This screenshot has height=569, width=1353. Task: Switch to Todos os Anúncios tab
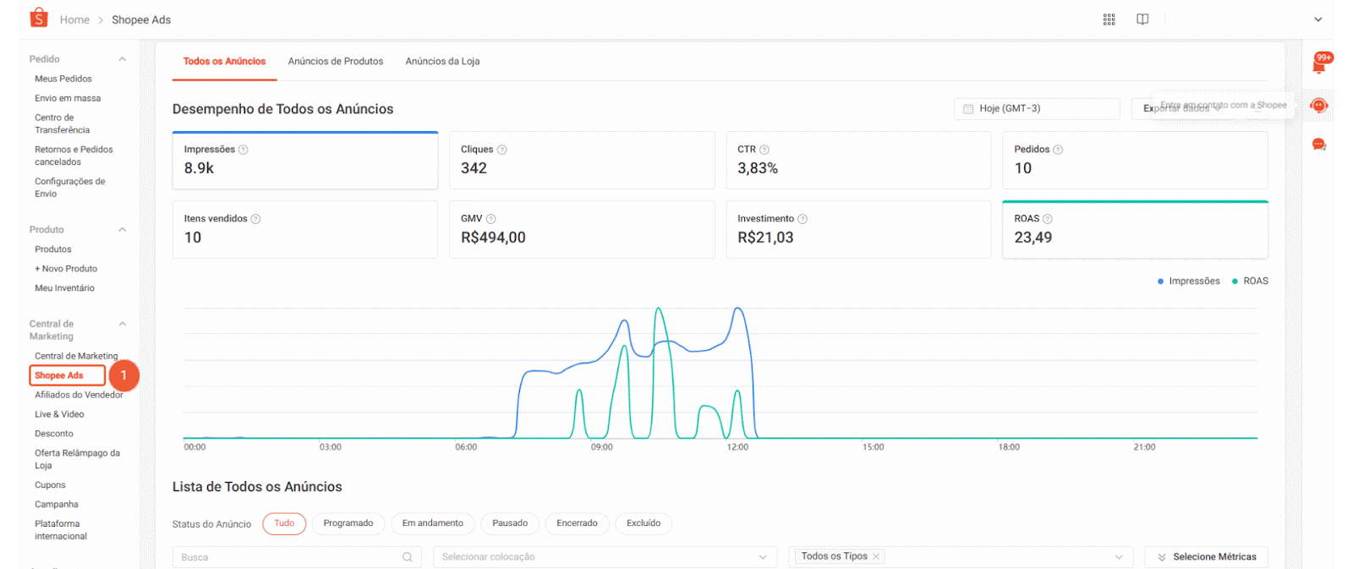click(224, 62)
